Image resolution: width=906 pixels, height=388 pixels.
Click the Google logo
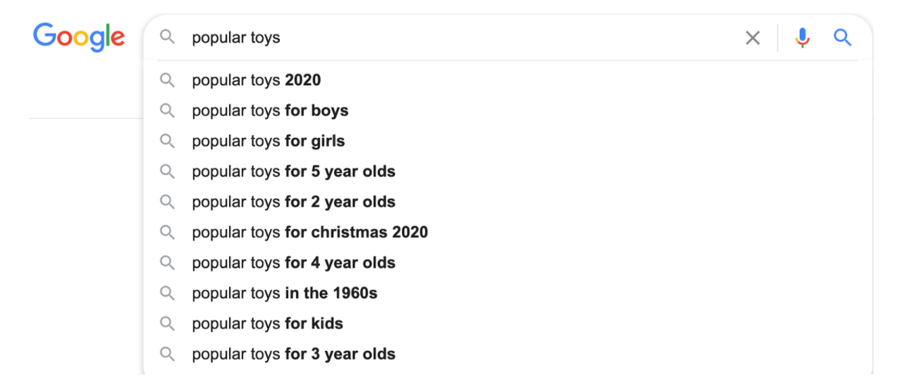(79, 37)
